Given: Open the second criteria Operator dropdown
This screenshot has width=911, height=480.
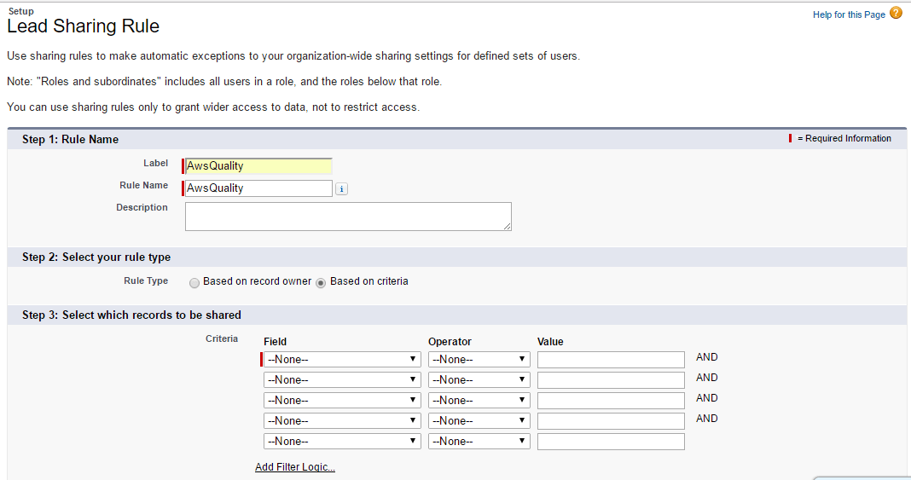Looking at the screenshot, I should pos(479,379).
